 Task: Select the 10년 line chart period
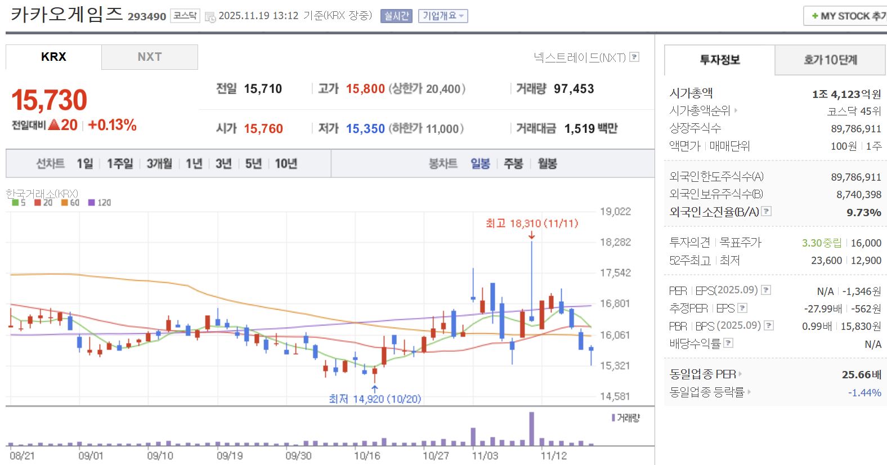coord(286,163)
